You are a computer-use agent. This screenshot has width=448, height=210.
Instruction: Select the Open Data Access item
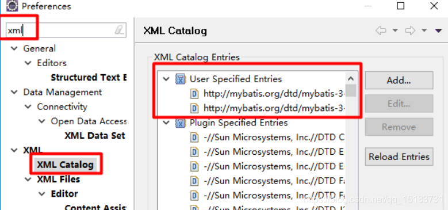[89, 121]
